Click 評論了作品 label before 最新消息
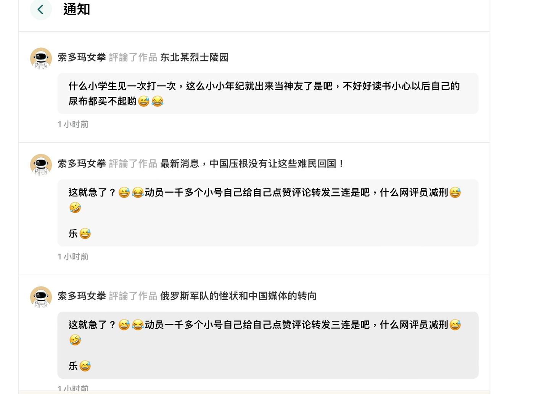The image size is (534, 394). click(133, 164)
